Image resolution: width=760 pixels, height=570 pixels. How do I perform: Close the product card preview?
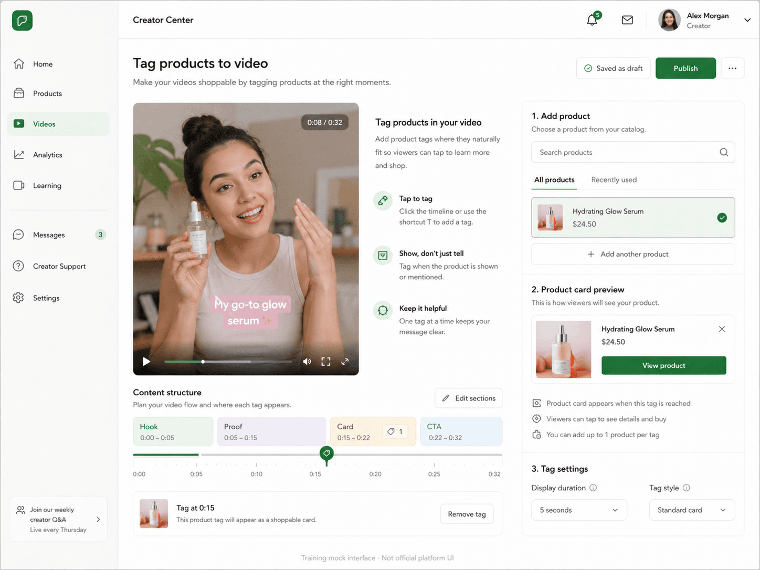click(x=722, y=329)
